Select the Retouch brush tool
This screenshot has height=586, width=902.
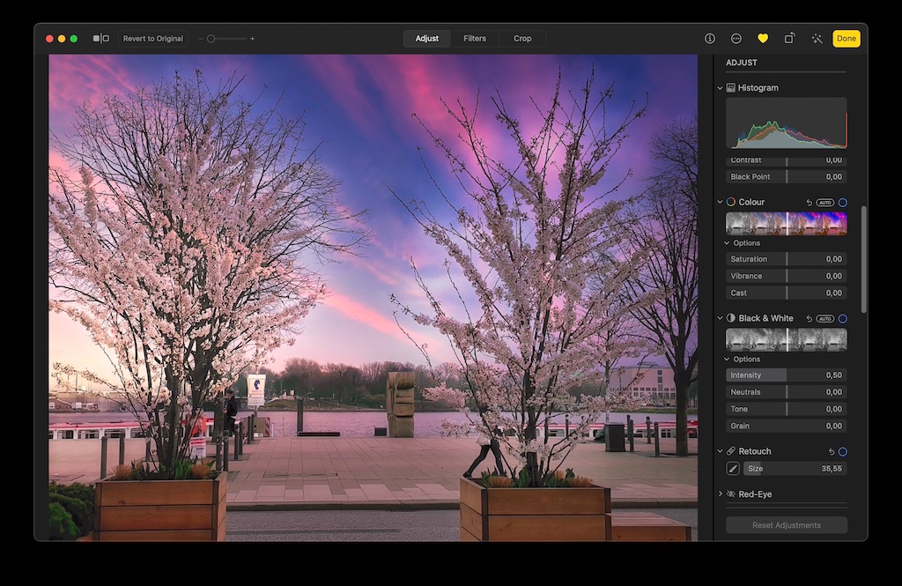(x=733, y=469)
